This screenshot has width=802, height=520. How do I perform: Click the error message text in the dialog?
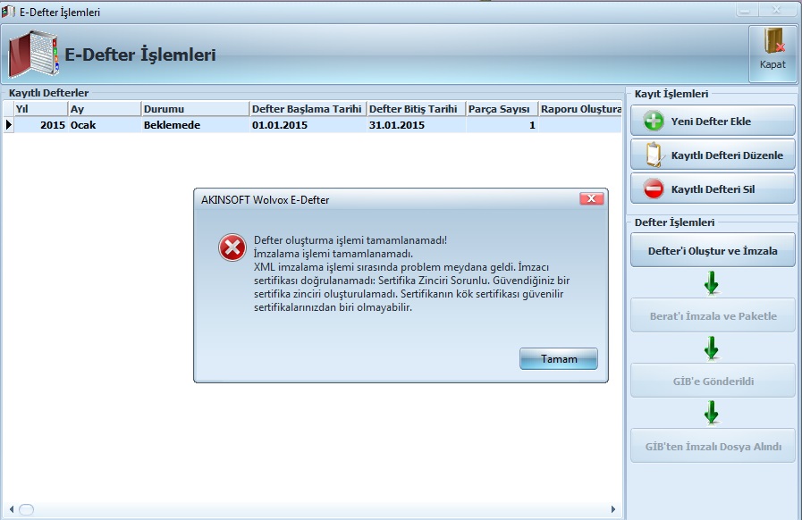coord(412,273)
